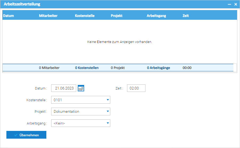The image size is (240, 148).
Task: Select the '0 Kostenstellen' summary cell
Action: 87,68
